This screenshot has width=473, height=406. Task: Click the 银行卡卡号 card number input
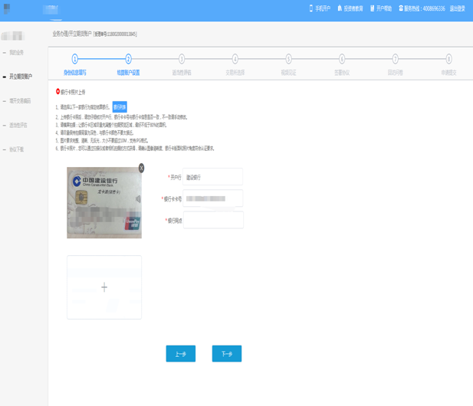tap(213, 198)
